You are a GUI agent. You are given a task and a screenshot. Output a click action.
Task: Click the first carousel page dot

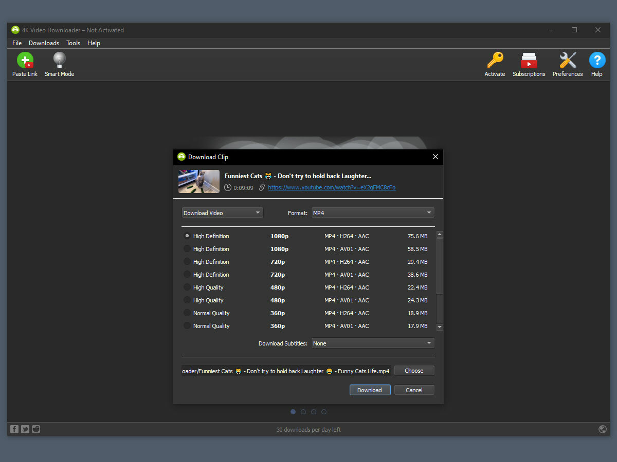pyautogui.click(x=293, y=411)
